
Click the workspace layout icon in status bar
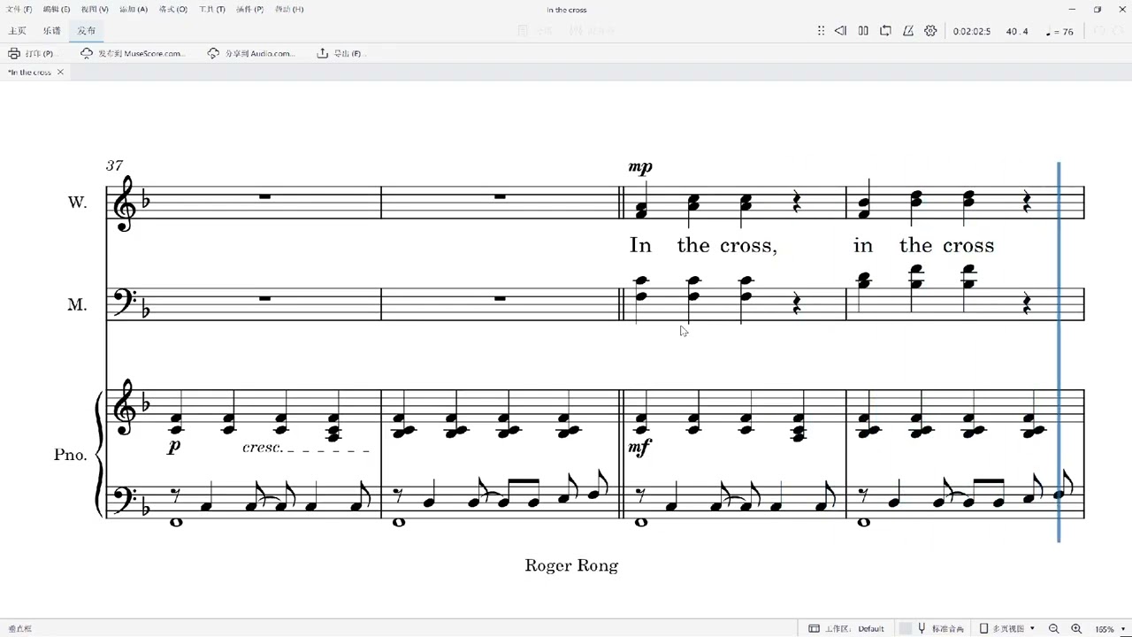point(814,629)
